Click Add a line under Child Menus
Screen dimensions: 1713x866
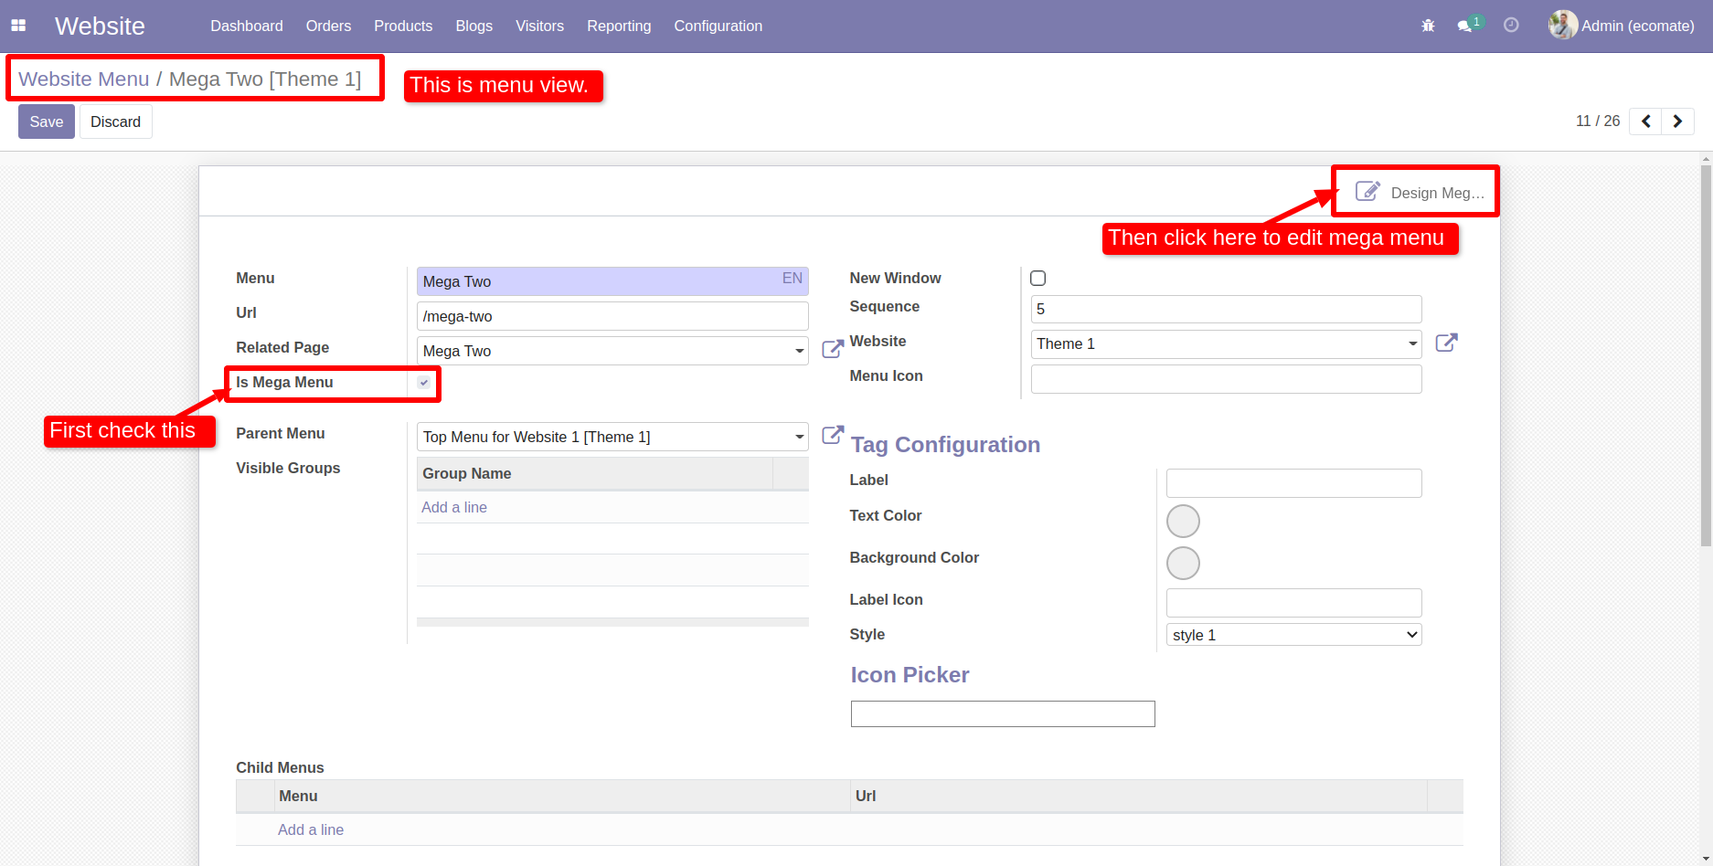coord(311,829)
